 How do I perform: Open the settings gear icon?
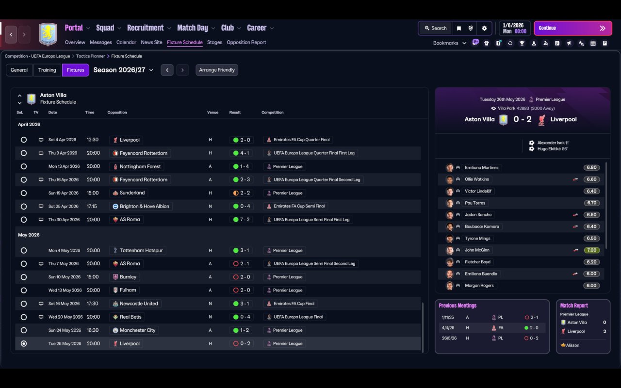[484, 28]
